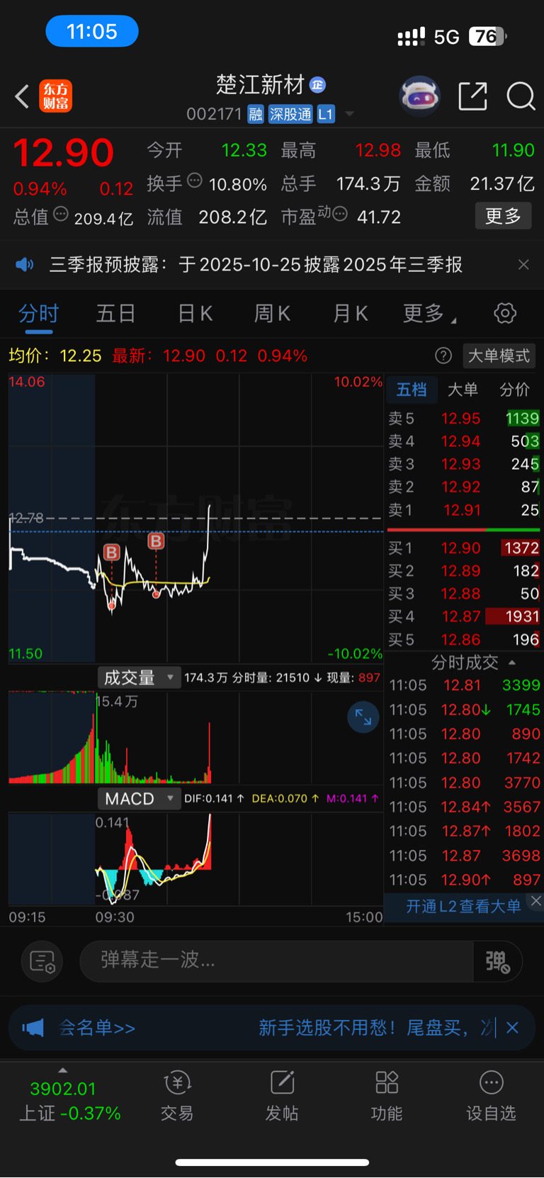Expand the 更多 chart periods menu
This screenshot has width=544, height=1178.
coord(429,313)
